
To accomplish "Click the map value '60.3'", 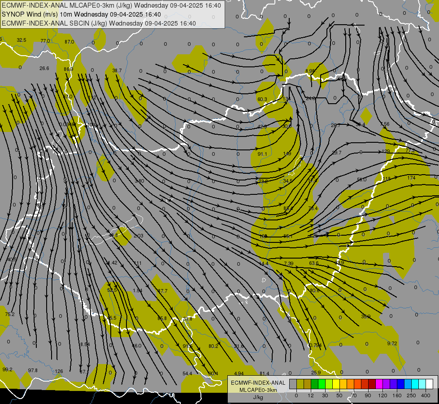I will (x=262, y=100).
